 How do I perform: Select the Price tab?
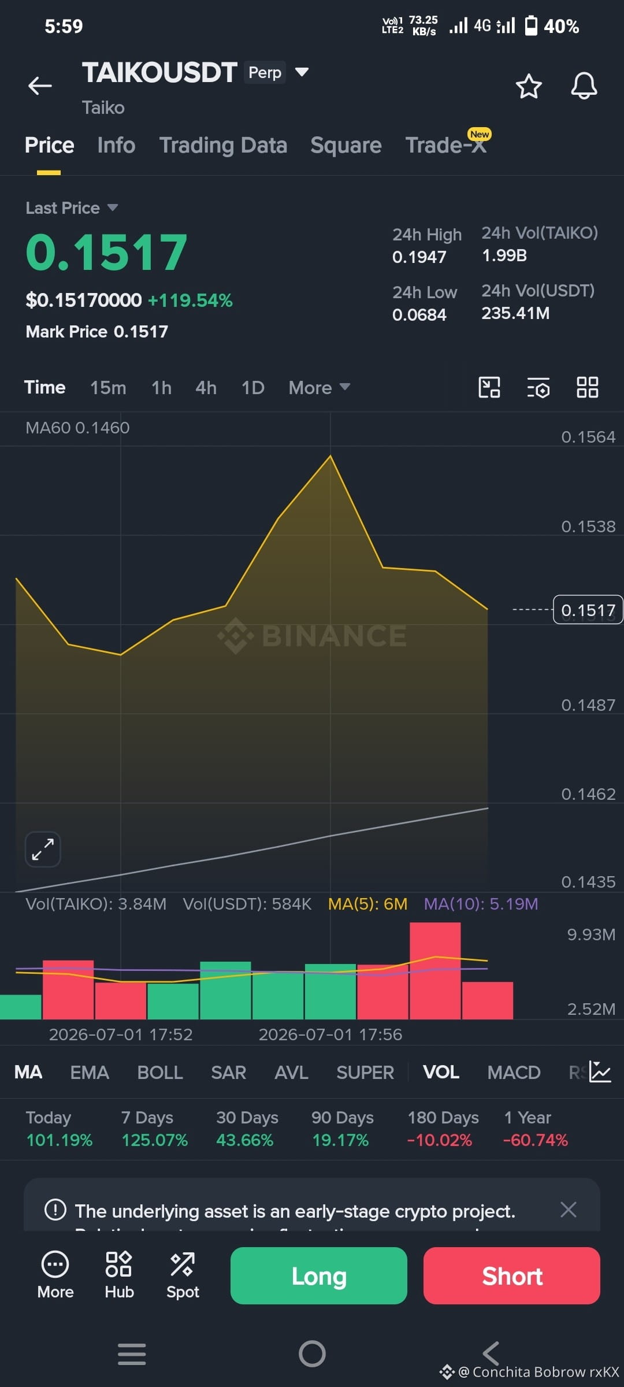point(49,145)
